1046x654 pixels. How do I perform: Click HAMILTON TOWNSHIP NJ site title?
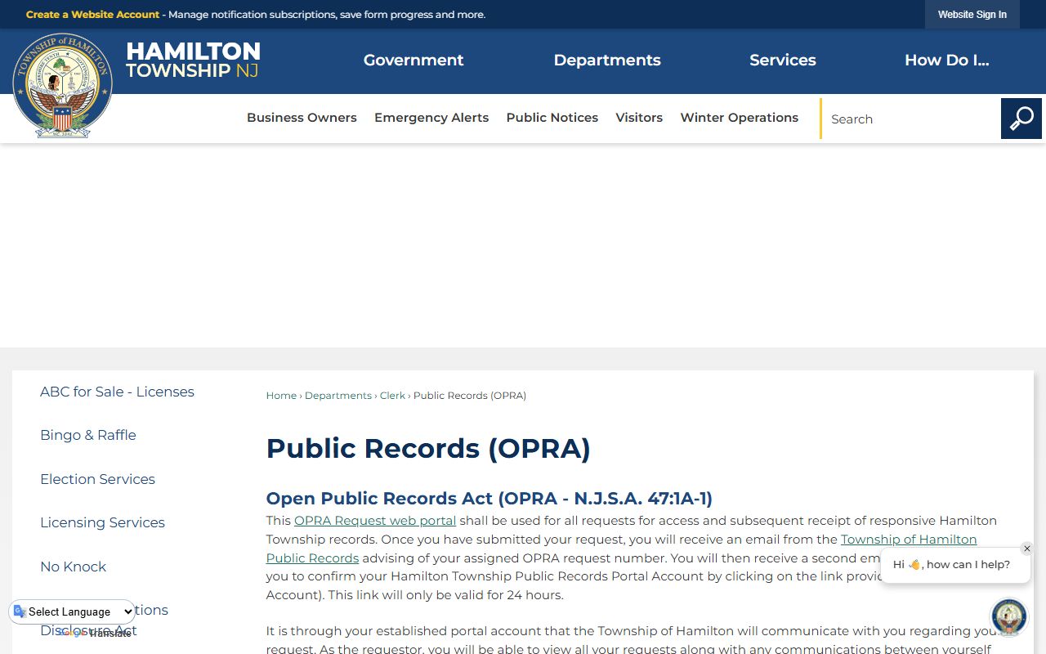coord(193,60)
